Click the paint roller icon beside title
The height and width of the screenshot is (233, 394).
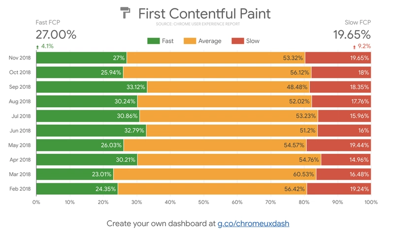pyautogui.click(x=125, y=13)
